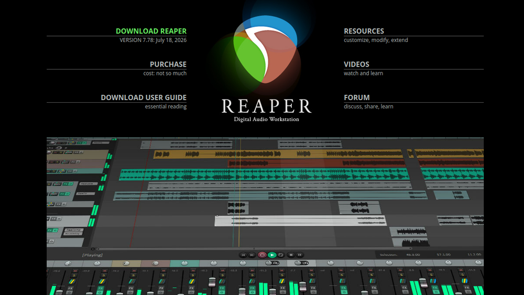This screenshot has height=295, width=524.
Task: Click the REAPER wordmark title
Action: coord(266,106)
